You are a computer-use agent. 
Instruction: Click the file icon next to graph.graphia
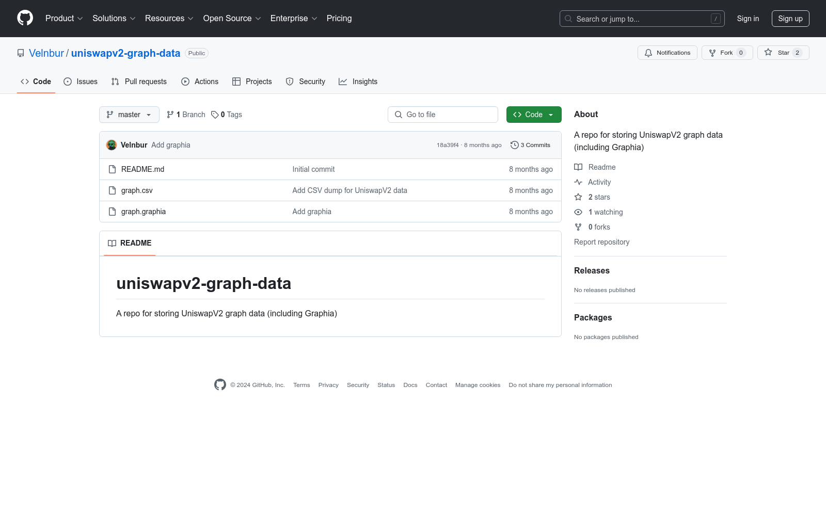112,212
